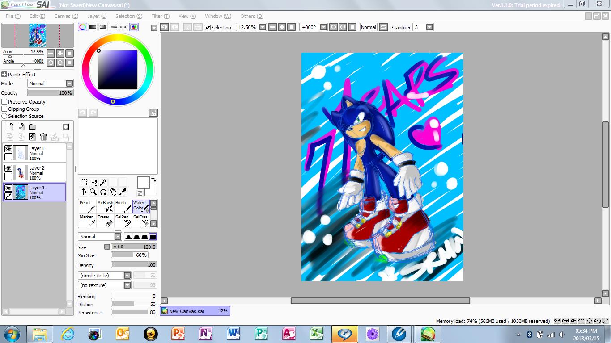Image resolution: width=611 pixels, height=343 pixels.
Task: Enable Preserve Opacity checkbox
Action: tap(4, 102)
